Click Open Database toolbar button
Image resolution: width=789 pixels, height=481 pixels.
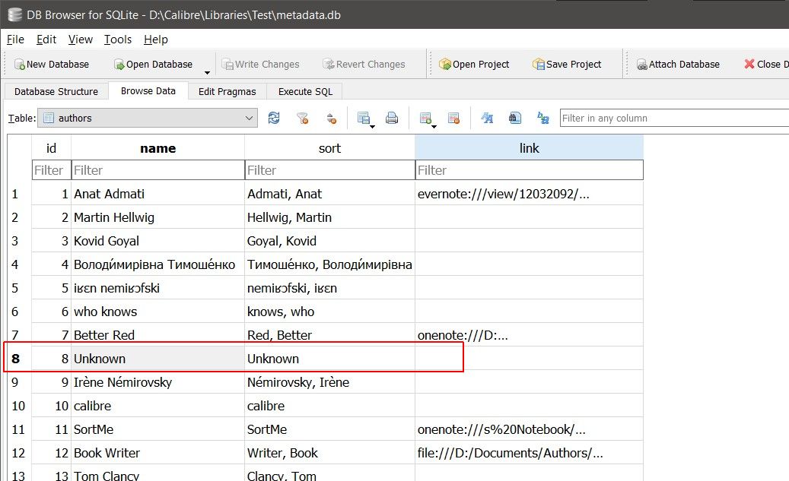point(154,65)
